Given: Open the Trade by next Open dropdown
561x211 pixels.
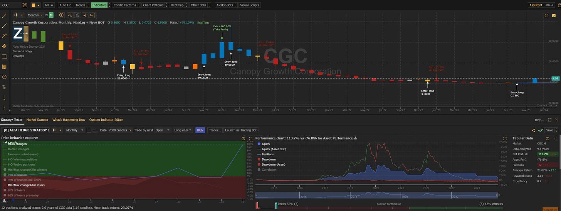Looking at the screenshot, I should [162, 130].
